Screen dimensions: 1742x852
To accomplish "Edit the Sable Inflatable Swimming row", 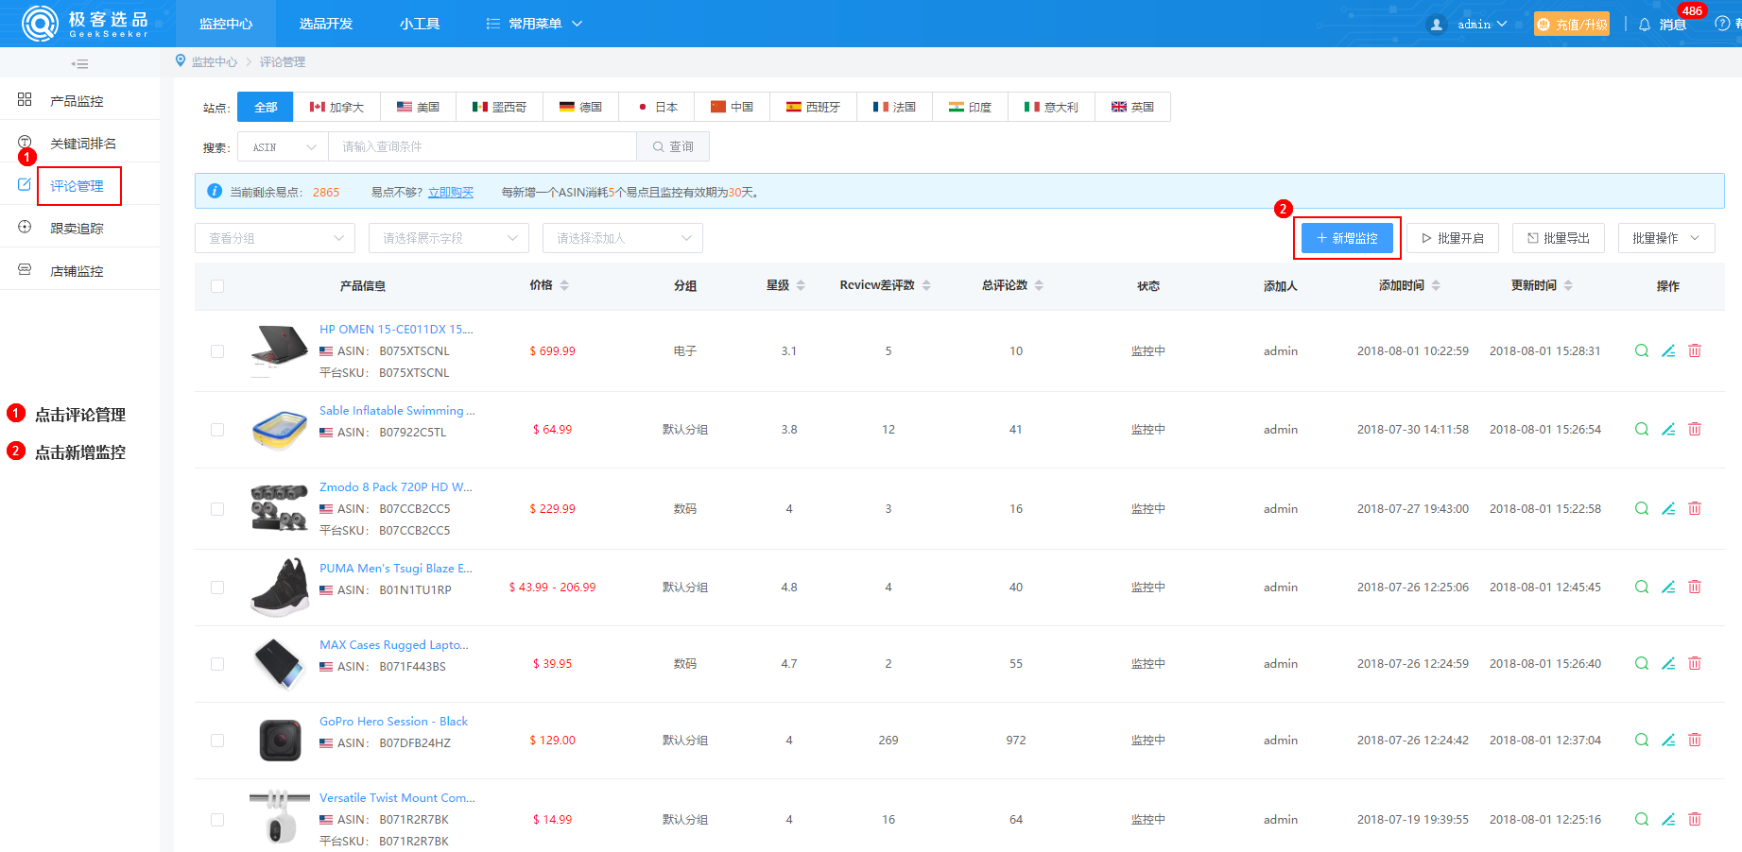I will point(1668,429).
